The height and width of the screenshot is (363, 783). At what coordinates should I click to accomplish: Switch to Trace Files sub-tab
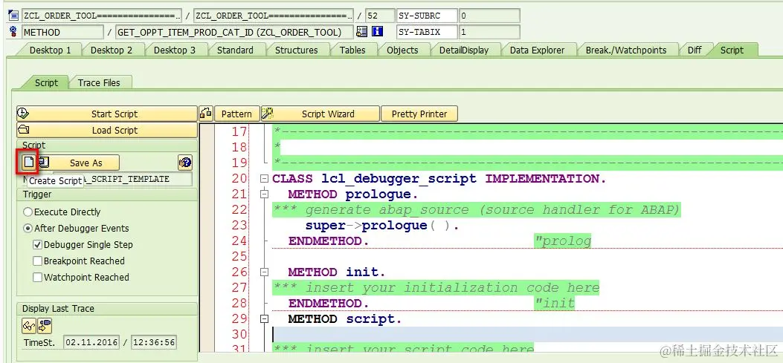point(99,83)
